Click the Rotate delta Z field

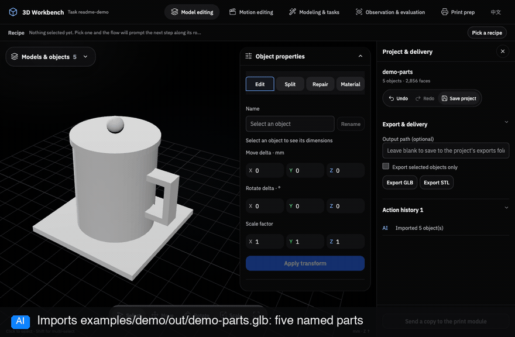(x=345, y=206)
